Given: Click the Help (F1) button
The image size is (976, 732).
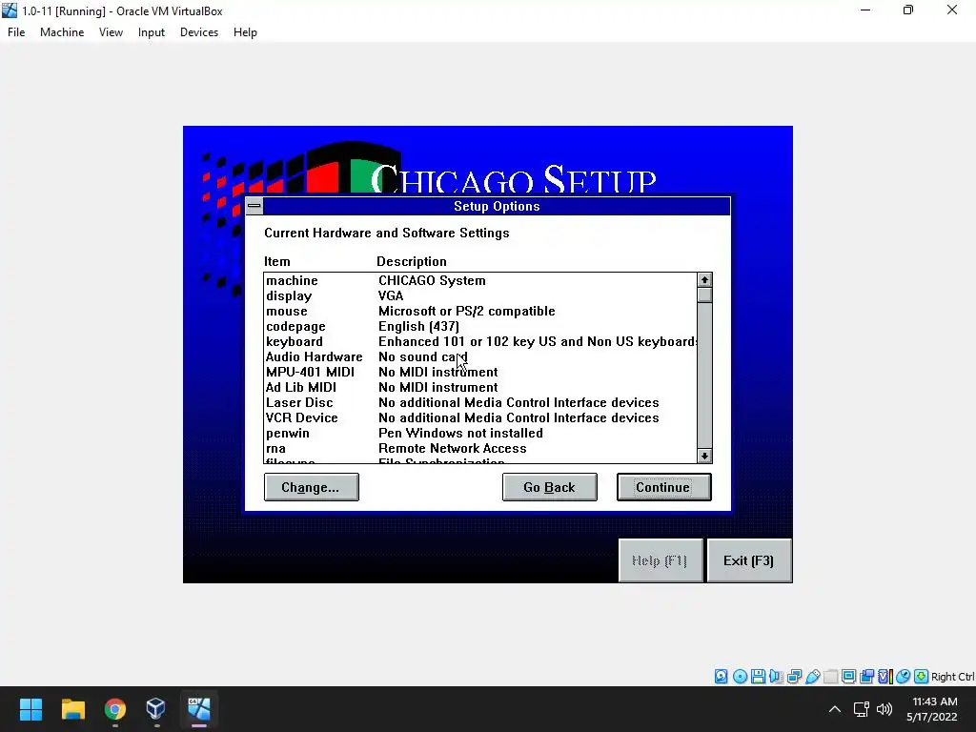Looking at the screenshot, I should (660, 560).
